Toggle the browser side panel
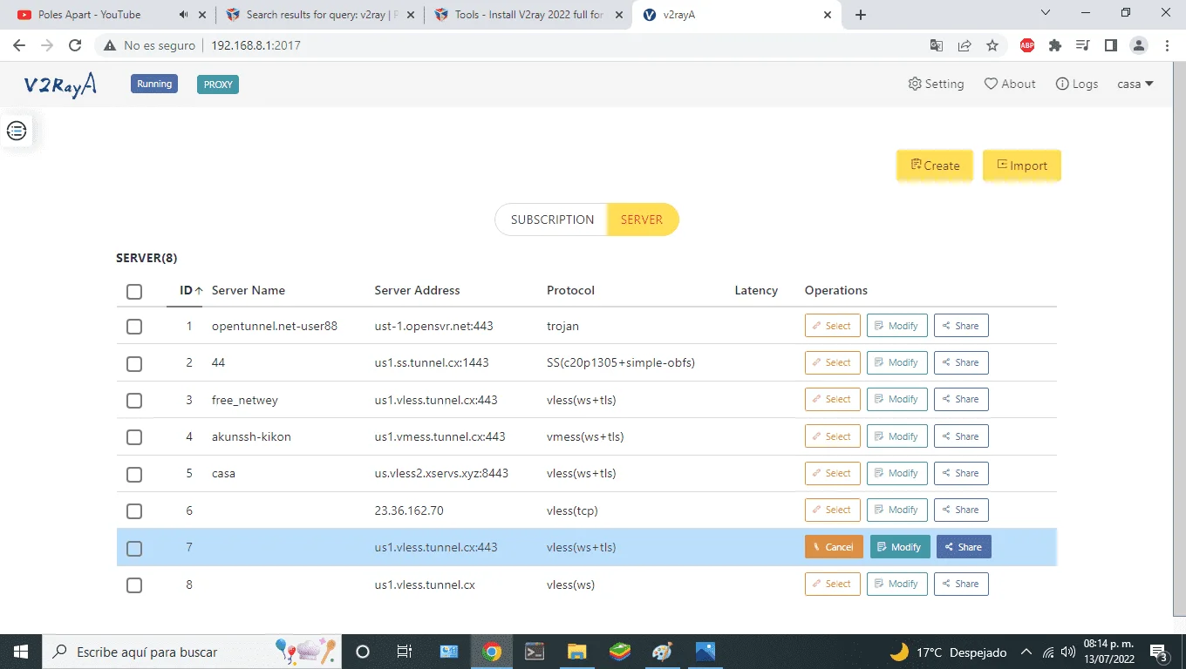 pyautogui.click(x=1111, y=45)
